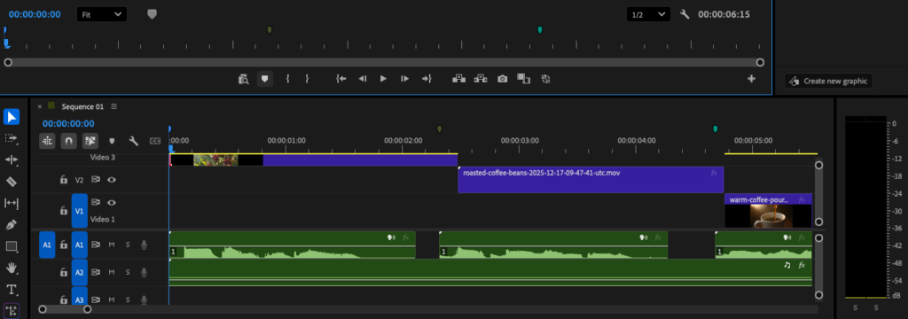Toggle Snap in the timeline

[x=68, y=141]
